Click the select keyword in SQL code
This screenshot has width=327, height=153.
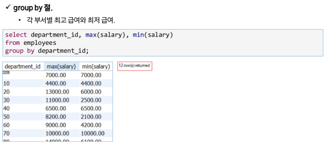pos(16,35)
